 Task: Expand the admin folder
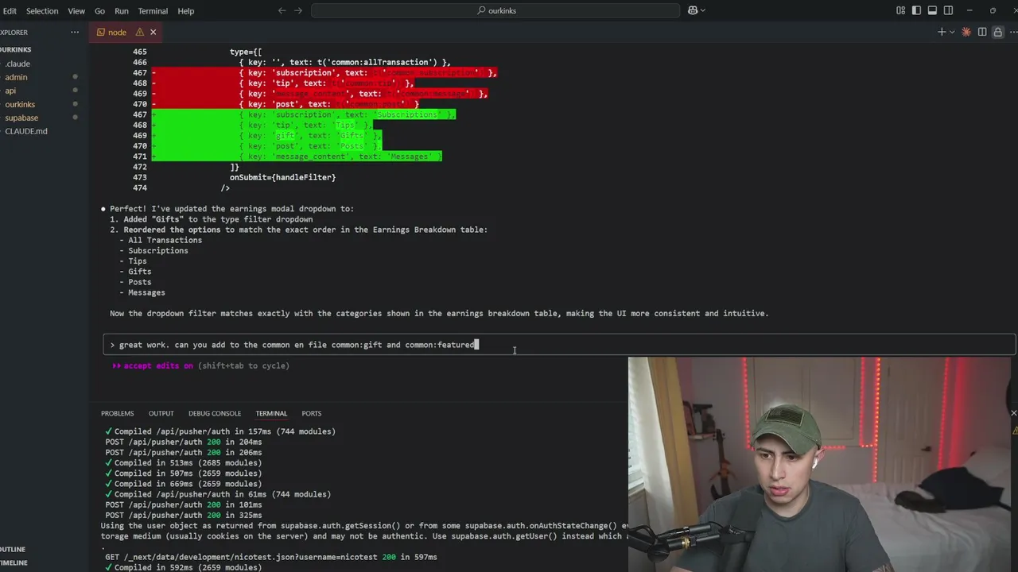click(x=16, y=77)
